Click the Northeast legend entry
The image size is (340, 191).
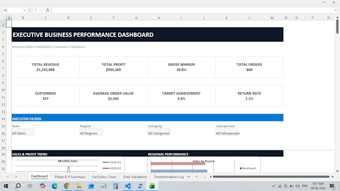[x=248, y=168]
